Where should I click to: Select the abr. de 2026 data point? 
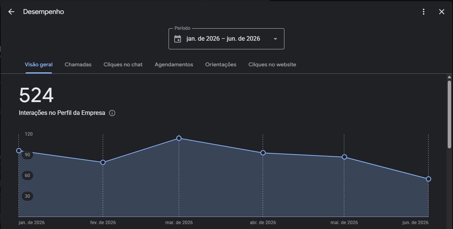tap(263, 153)
